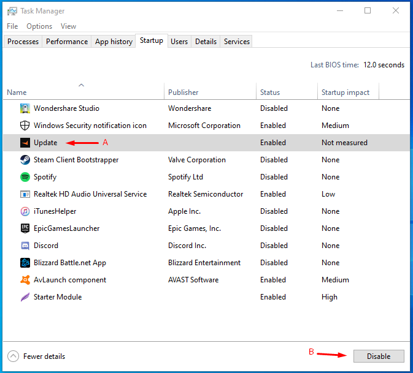This screenshot has height=373, width=413.
Task: Sort entries by Status column header
Action: click(x=270, y=92)
